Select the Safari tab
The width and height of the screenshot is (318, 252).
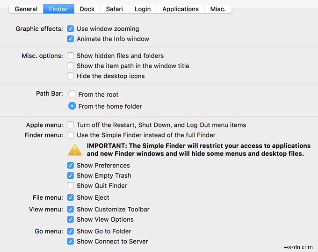114,9
